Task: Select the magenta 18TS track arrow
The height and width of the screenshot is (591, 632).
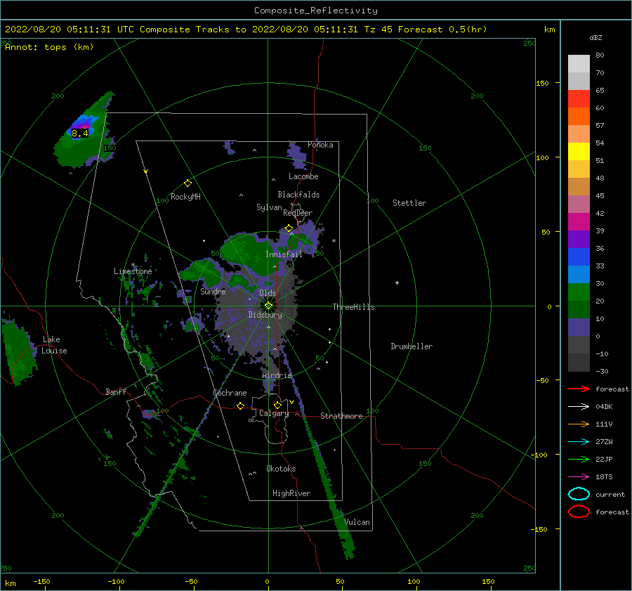Action: [x=579, y=477]
